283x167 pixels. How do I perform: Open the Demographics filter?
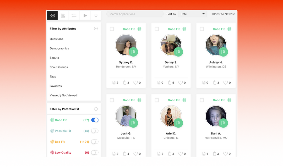tap(59, 48)
